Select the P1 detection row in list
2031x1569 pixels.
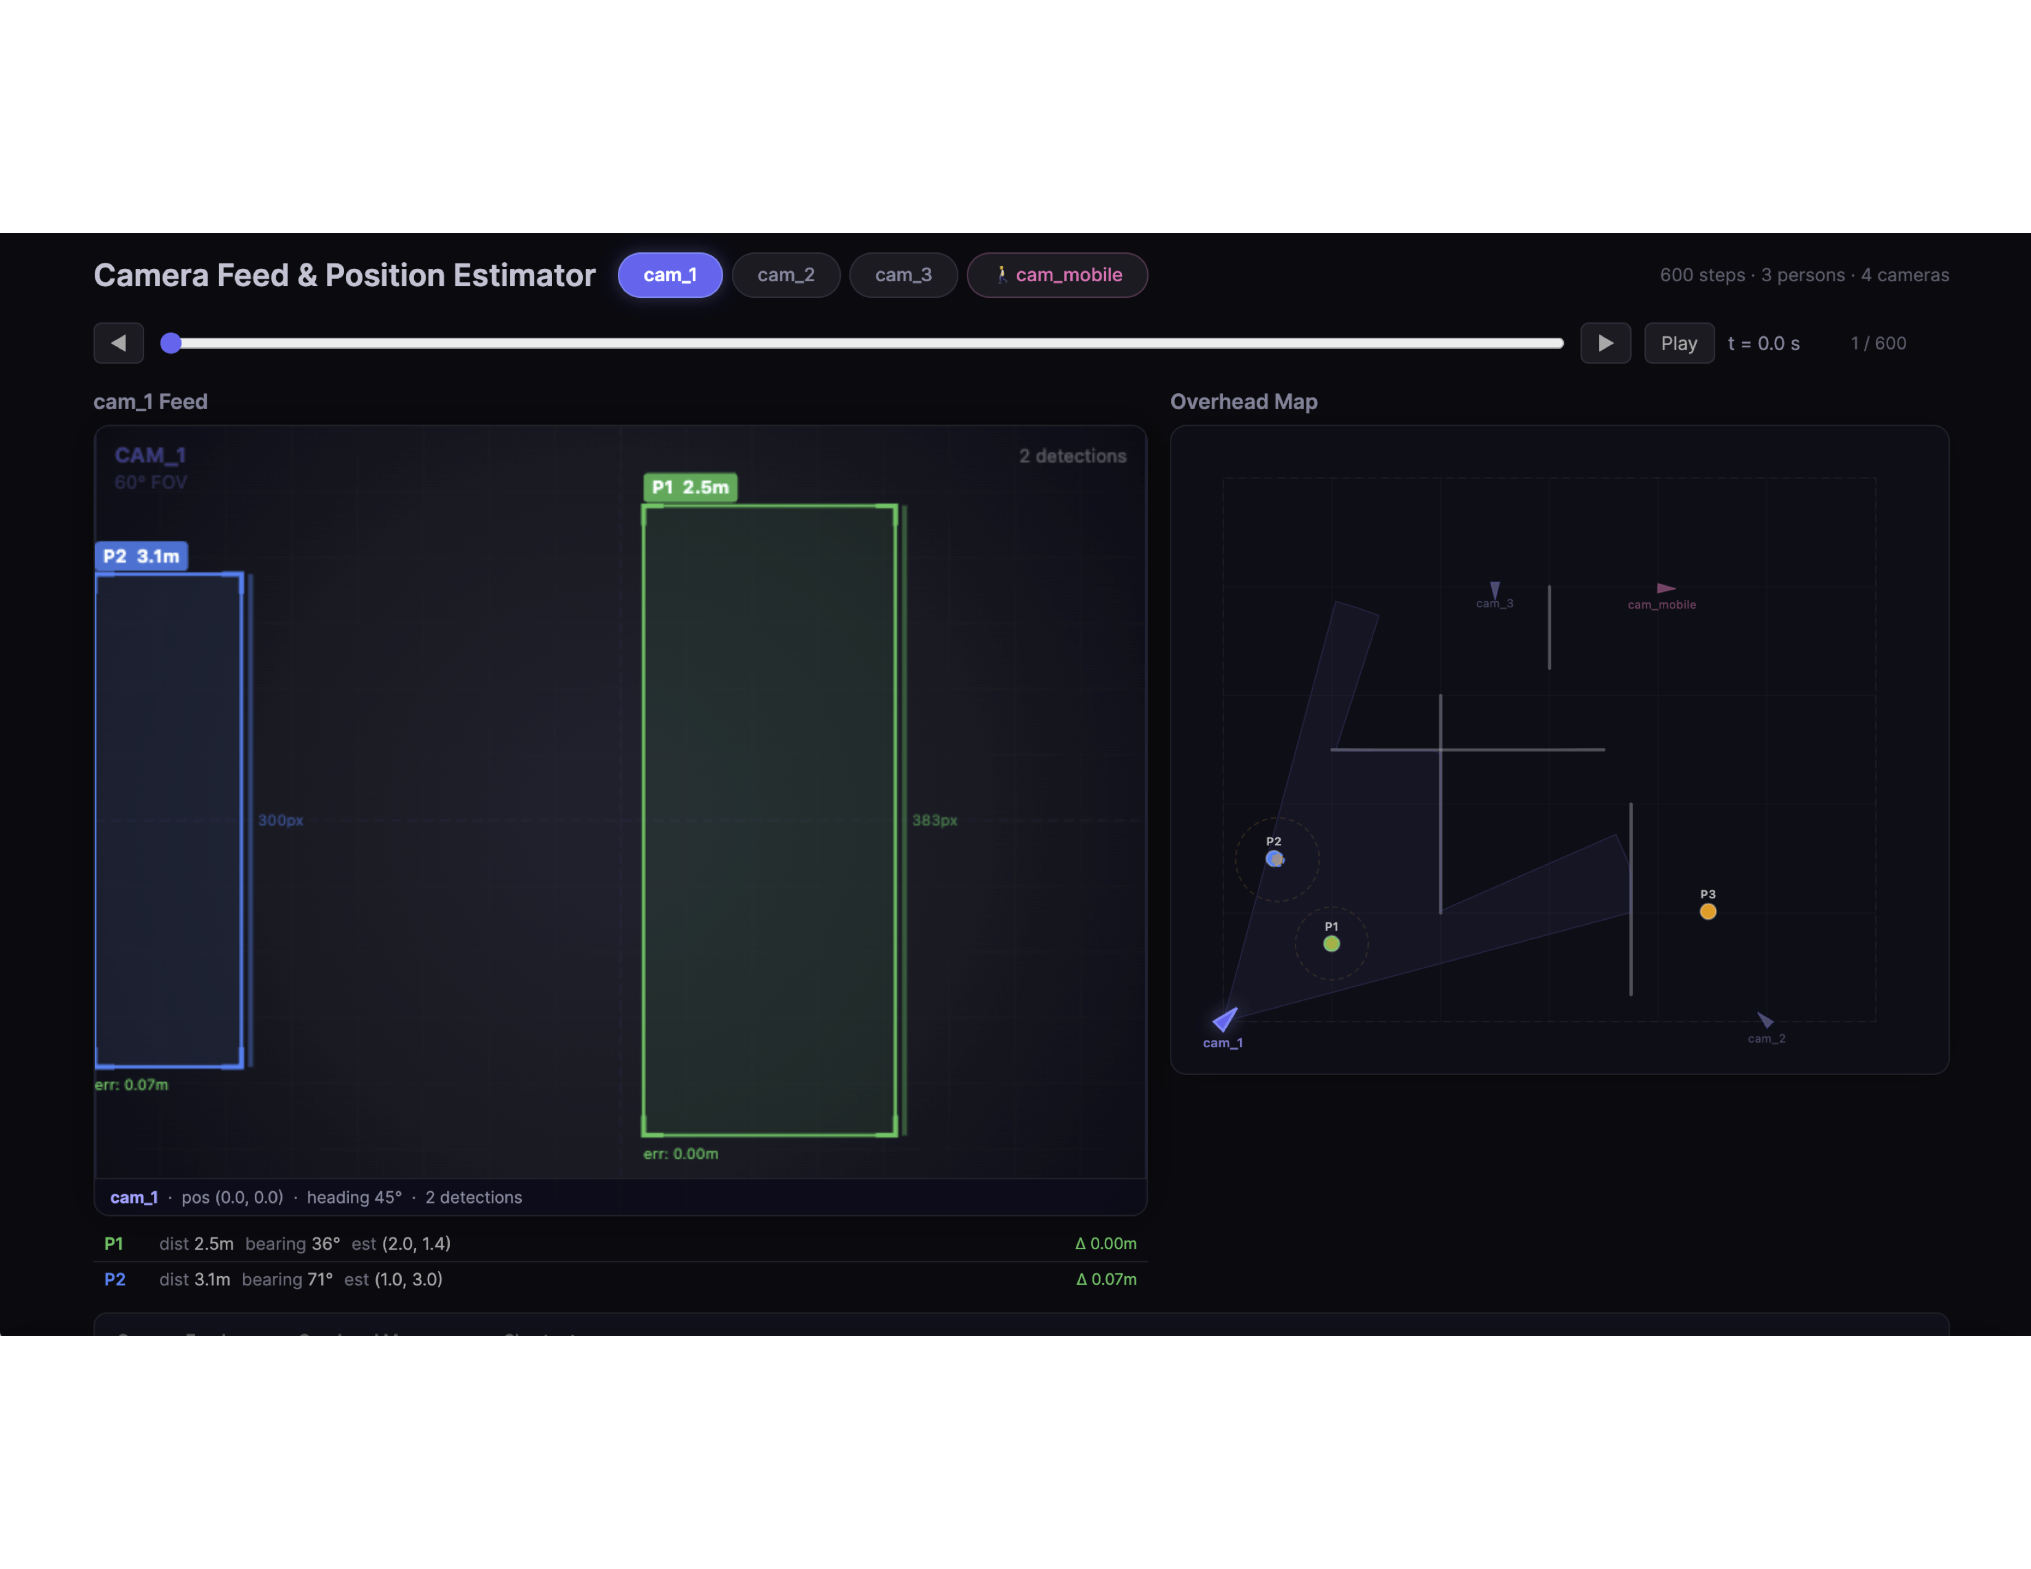coord(619,1244)
